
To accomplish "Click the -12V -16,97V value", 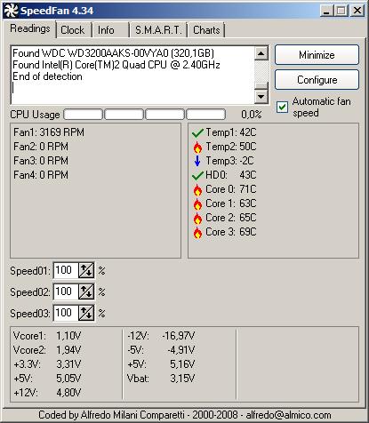I will (x=179, y=336).
